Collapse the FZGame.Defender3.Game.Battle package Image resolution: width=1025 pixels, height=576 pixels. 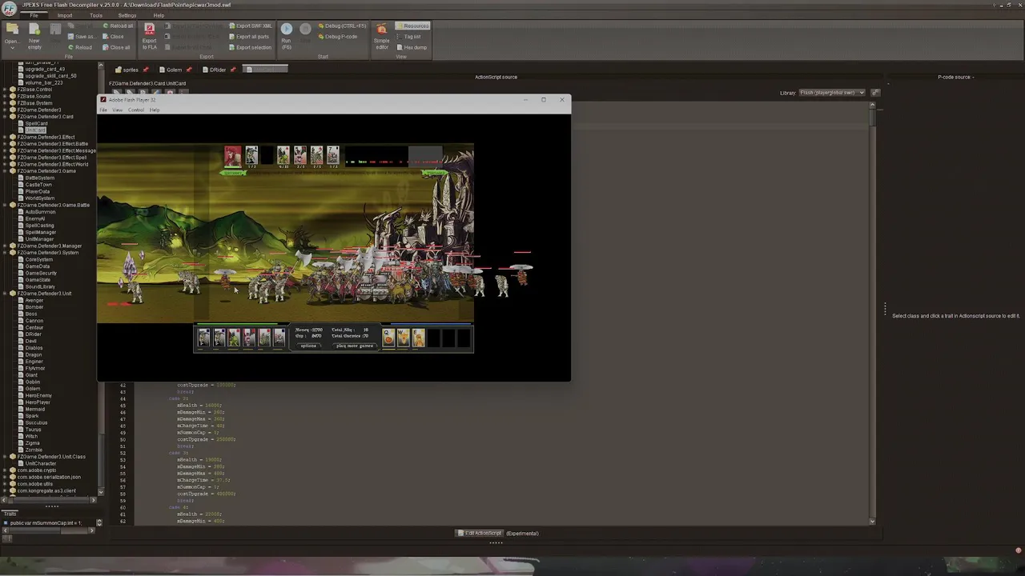[5, 205]
